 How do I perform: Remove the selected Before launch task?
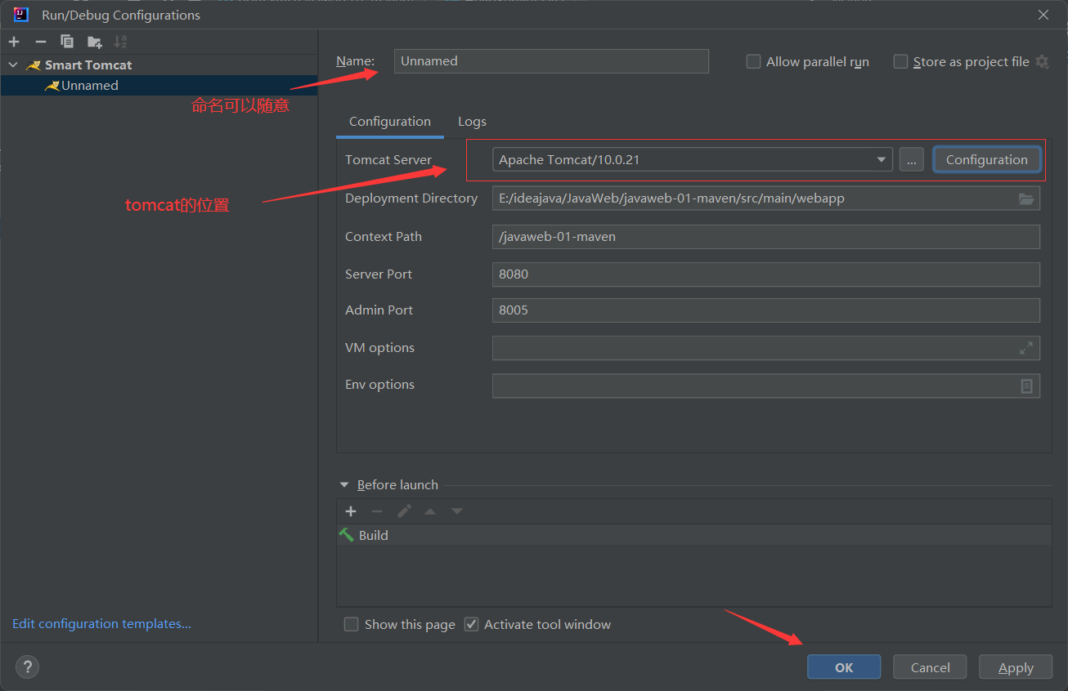coord(377,511)
